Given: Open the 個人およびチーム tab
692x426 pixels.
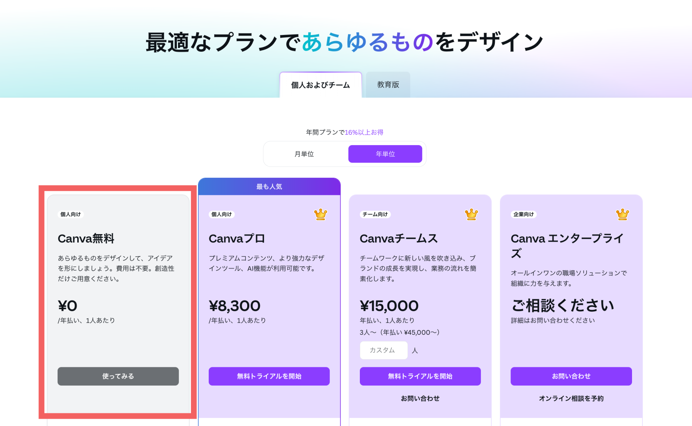Looking at the screenshot, I should coord(320,85).
